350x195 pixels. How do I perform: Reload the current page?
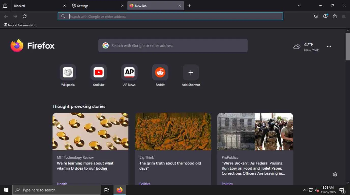coord(25,16)
